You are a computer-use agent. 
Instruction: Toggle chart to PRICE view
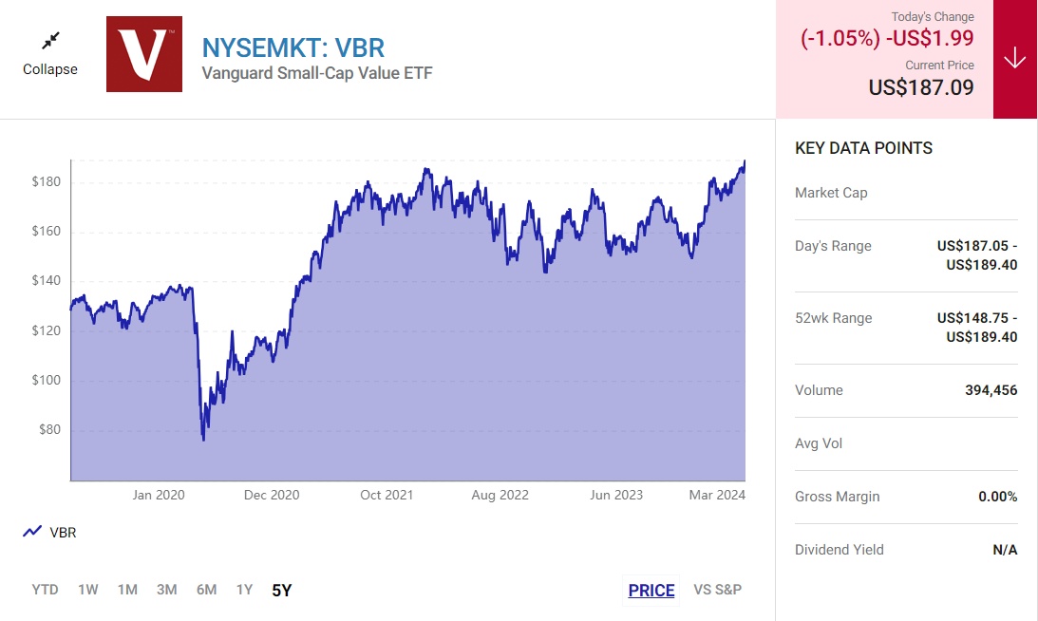click(x=651, y=590)
